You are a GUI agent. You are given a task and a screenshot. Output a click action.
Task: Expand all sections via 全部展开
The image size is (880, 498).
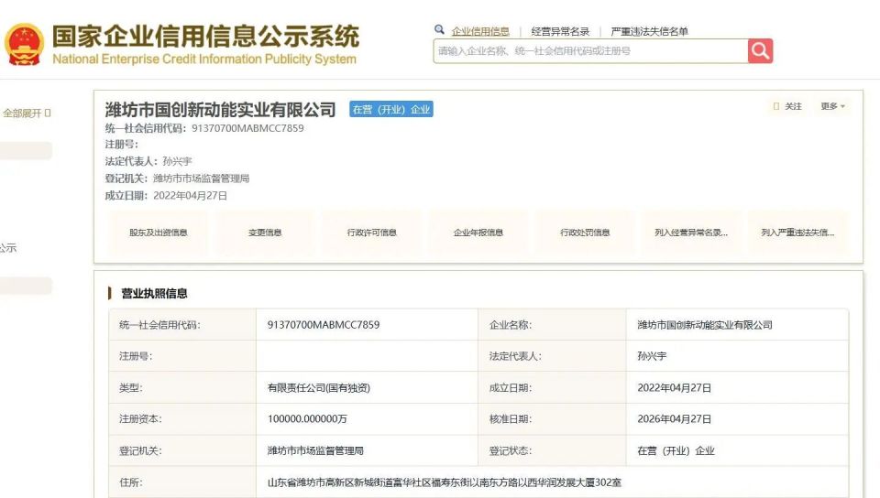point(27,114)
